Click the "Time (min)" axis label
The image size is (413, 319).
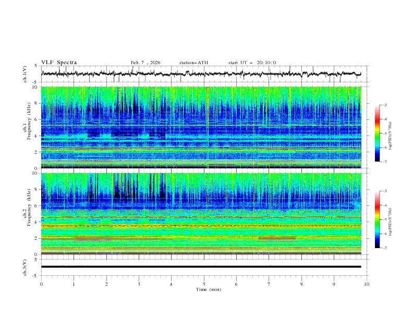click(x=209, y=289)
